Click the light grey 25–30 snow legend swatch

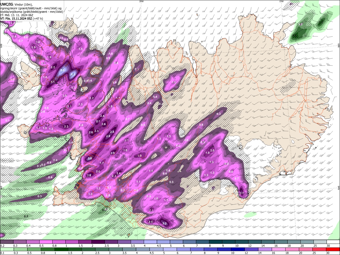coord(320,242)
